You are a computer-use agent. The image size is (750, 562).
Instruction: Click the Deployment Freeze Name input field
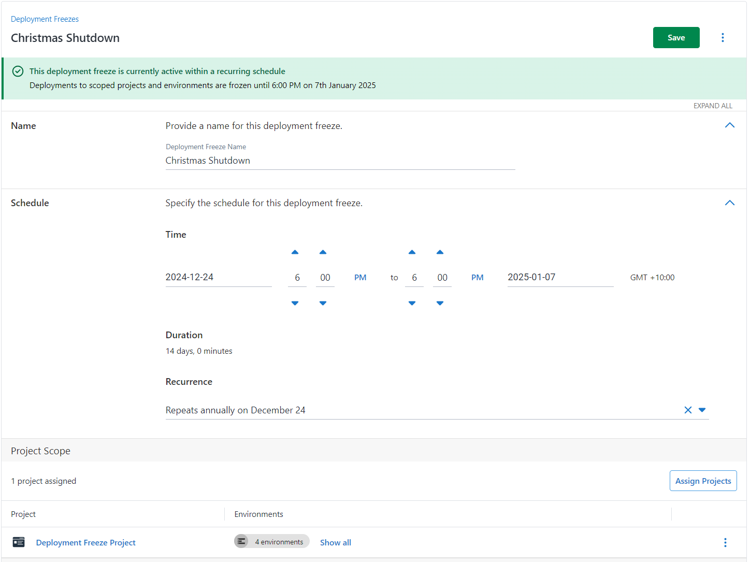pyautogui.click(x=340, y=161)
